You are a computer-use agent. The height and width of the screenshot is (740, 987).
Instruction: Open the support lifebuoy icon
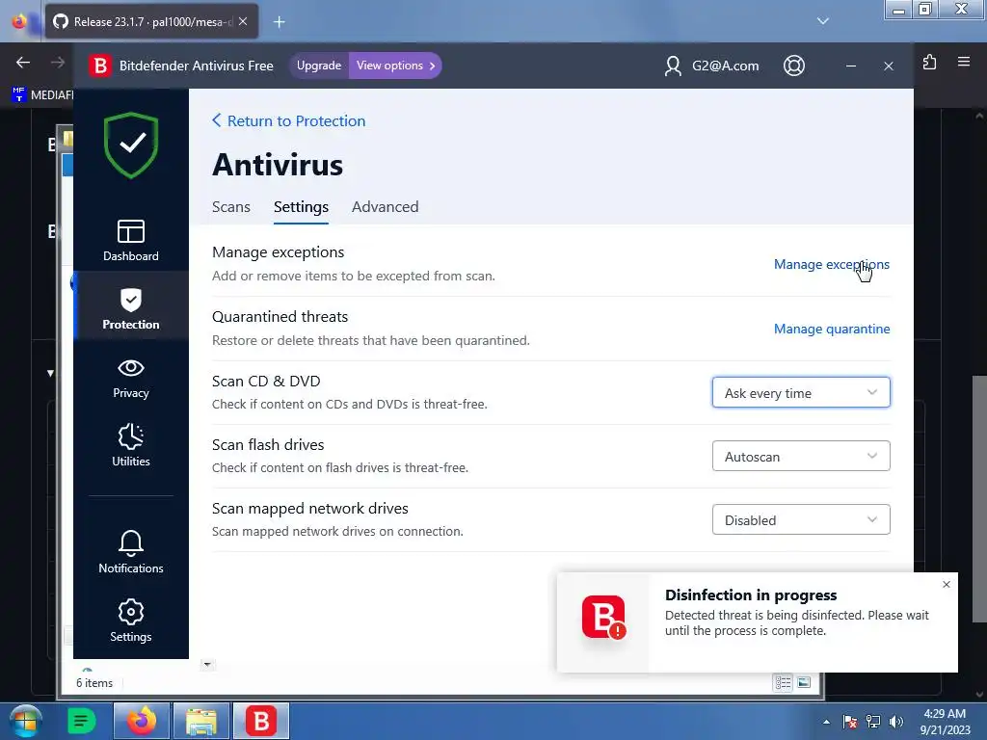coord(794,66)
